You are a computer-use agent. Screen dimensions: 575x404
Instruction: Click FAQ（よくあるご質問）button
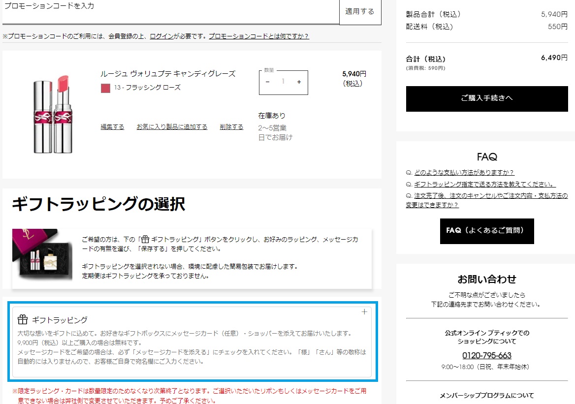click(x=487, y=231)
